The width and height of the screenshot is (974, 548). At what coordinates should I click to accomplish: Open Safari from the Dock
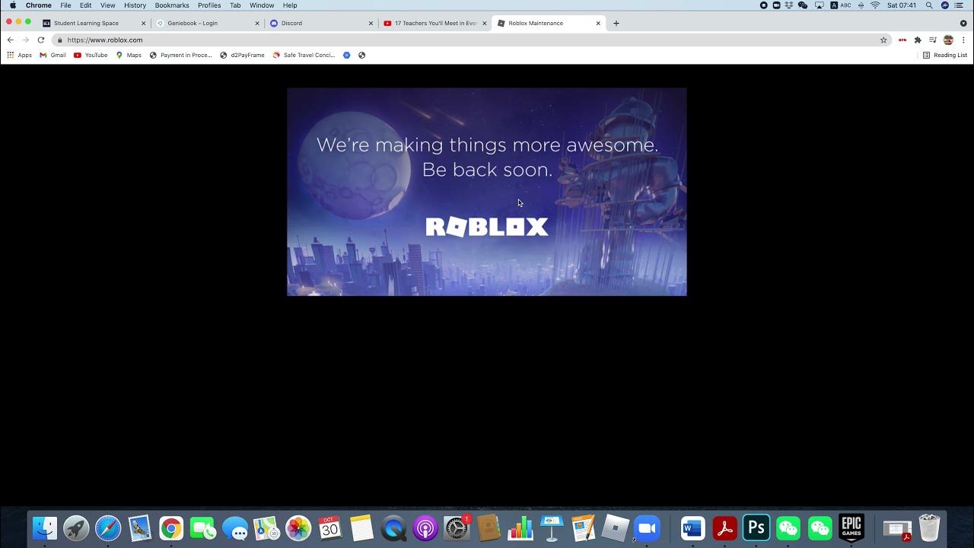108,527
